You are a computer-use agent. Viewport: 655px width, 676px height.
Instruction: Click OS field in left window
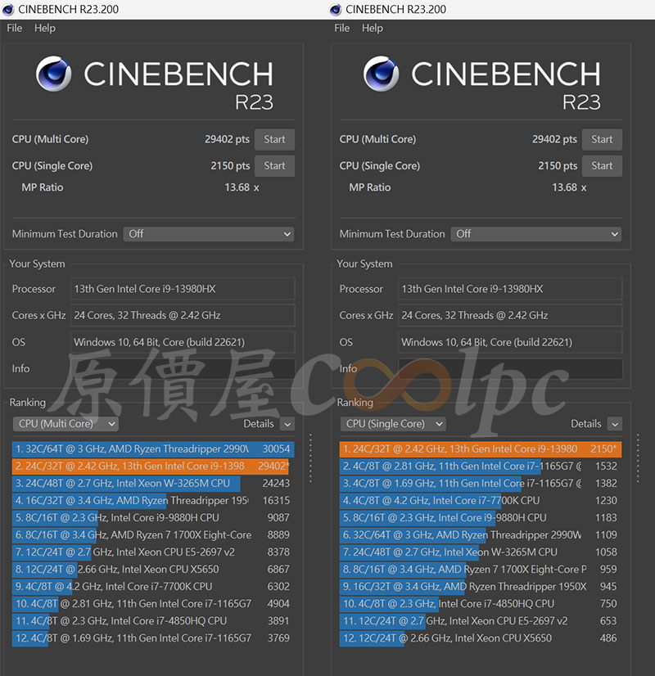[x=183, y=342]
